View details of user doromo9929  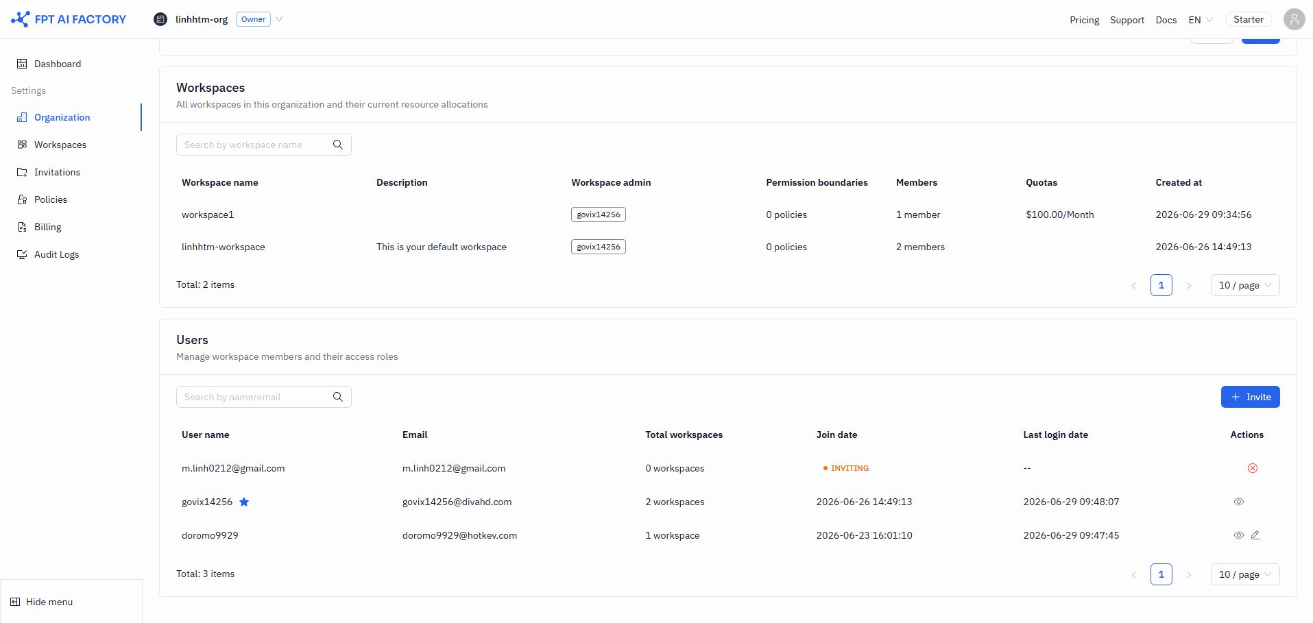tap(1238, 535)
